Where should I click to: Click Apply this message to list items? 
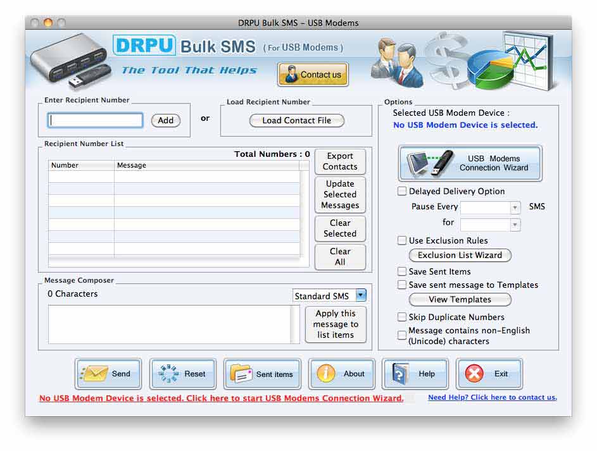(336, 324)
